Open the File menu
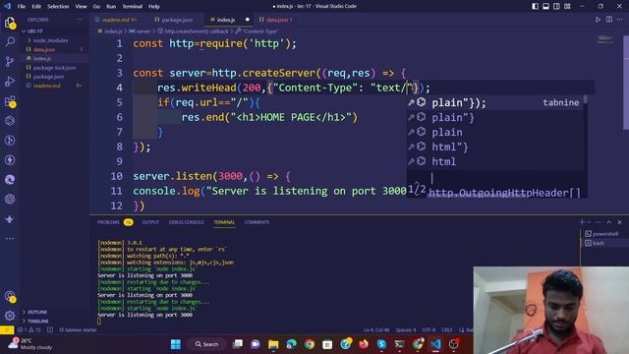The height and width of the screenshot is (354, 629). point(22,7)
